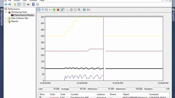This screenshot has width=175, height=98.
Task: Click the Paste Counter List clipboard icon
Action: pos(71,10)
